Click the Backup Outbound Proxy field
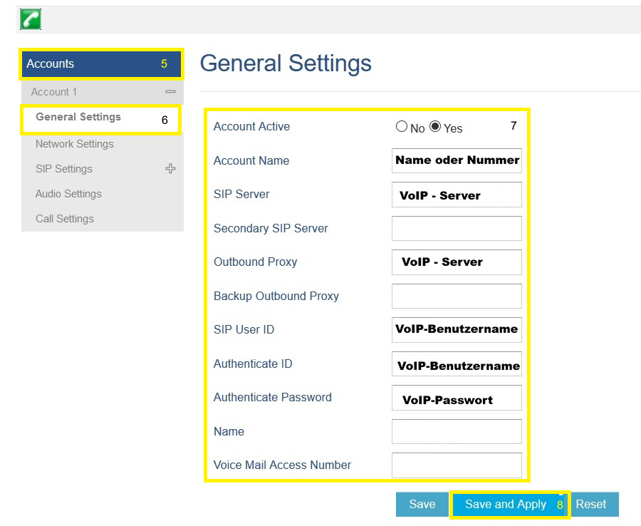The height and width of the screenshot is (526, 641). coord(457,296)
